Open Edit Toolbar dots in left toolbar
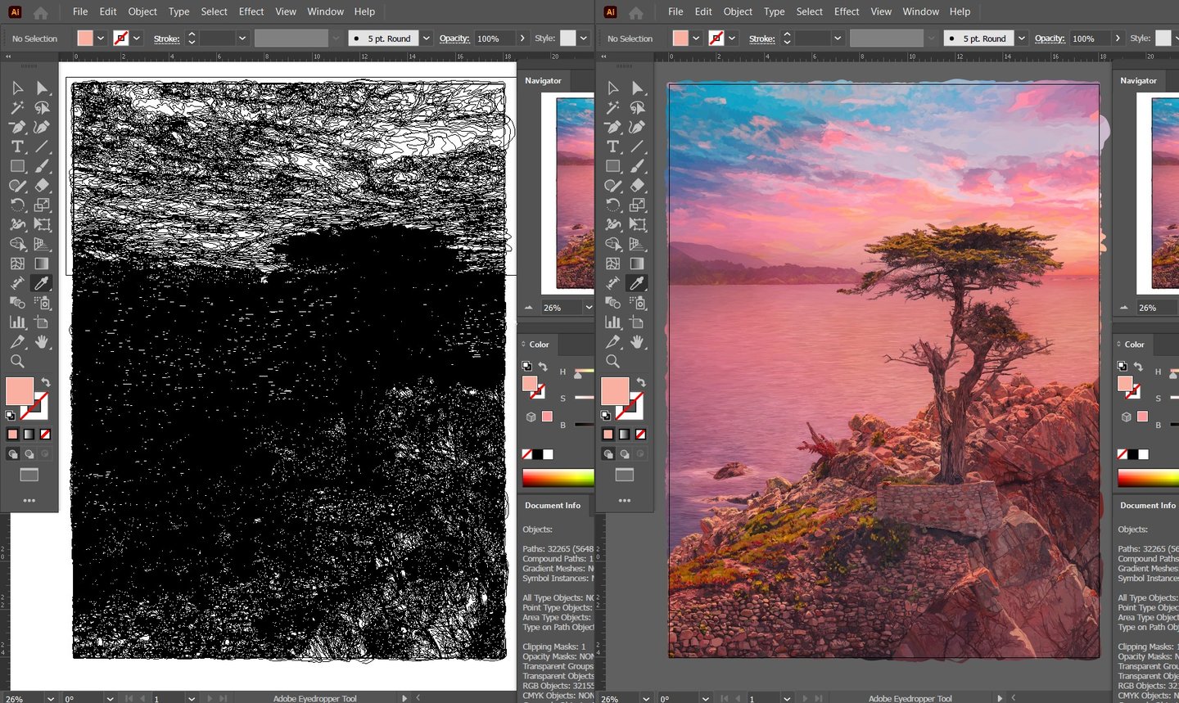The image size is (1179, 703). (x=29, y=500)
